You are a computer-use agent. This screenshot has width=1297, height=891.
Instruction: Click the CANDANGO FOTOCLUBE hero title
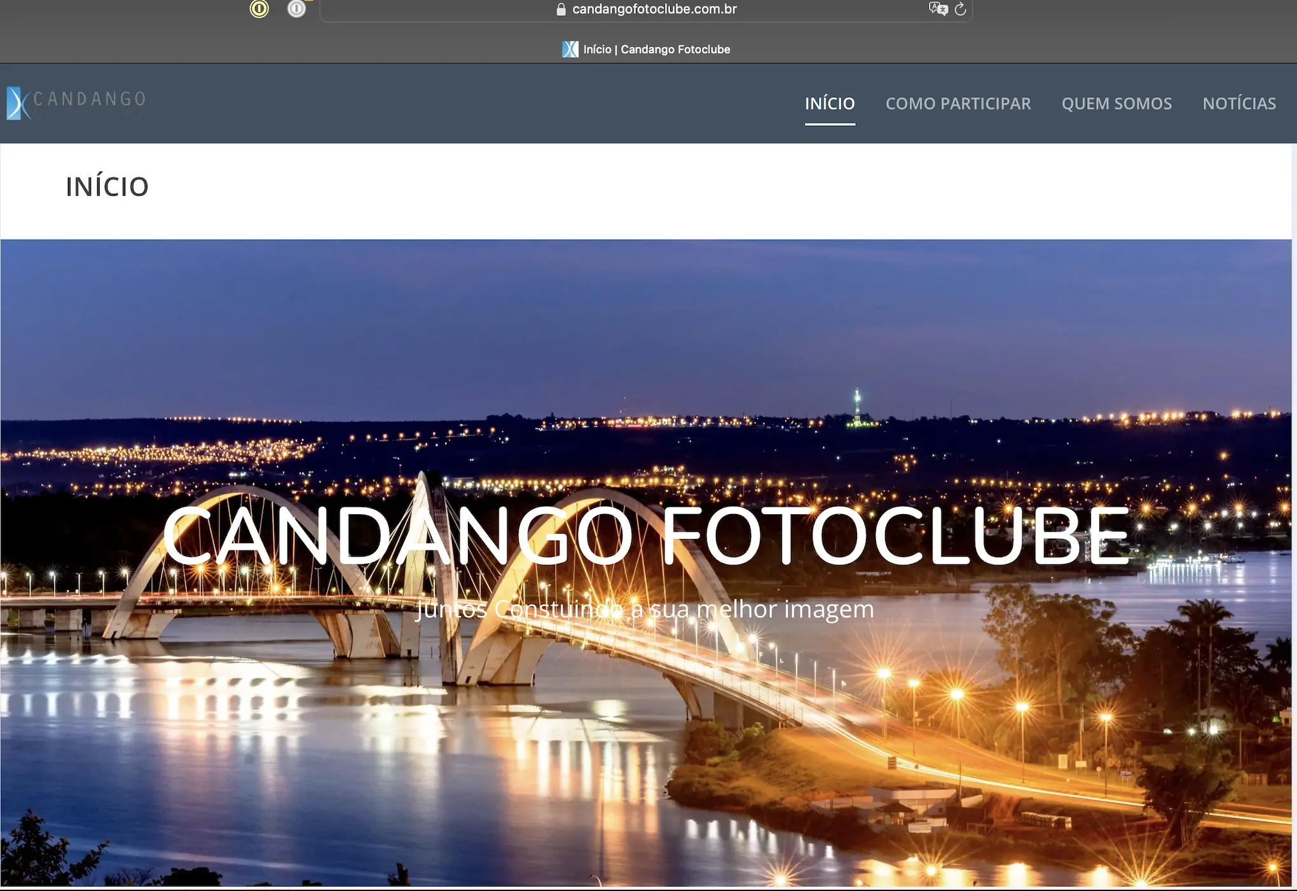(x=646, y=536)
